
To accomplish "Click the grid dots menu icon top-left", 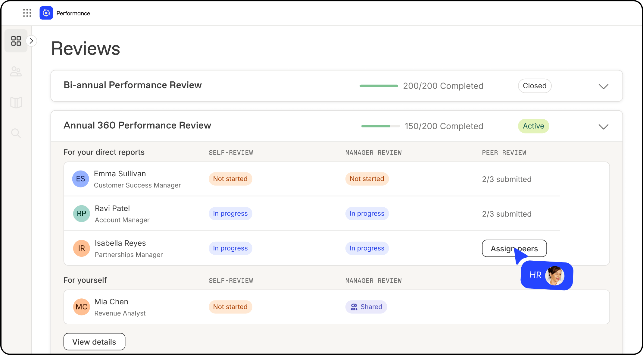I will (x=27, y=13).
